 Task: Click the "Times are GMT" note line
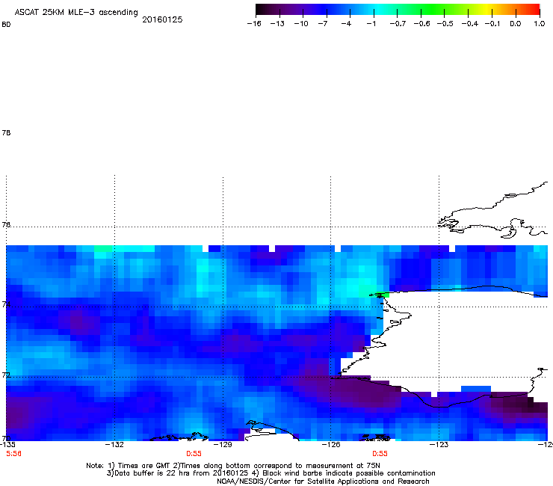(233, 466)
